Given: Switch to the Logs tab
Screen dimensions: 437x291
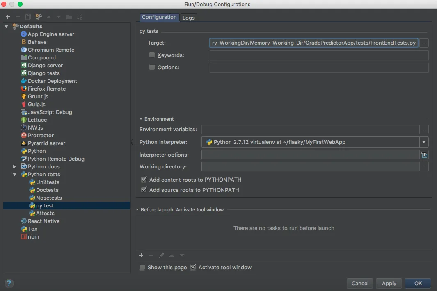Looking at the screenshot, I should pyautogui.click(x=189, y=18).
